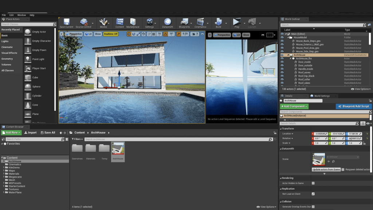Click Update actors from Scene button
Image resolution: width=373 pixels, height=210 pixels.
[326, 170]
